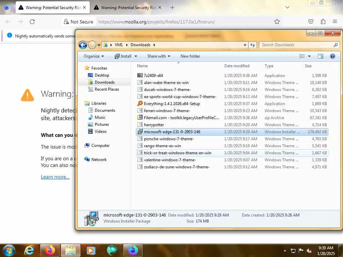The width and height of the screenshot is (343, 257).
Task: Launch Internet Explorer from taskbar
Action: pos(29,250)
